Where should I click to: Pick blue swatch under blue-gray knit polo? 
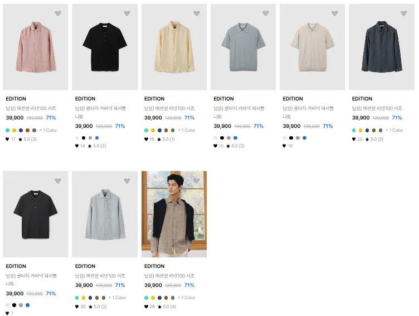[x=236, y=138]
